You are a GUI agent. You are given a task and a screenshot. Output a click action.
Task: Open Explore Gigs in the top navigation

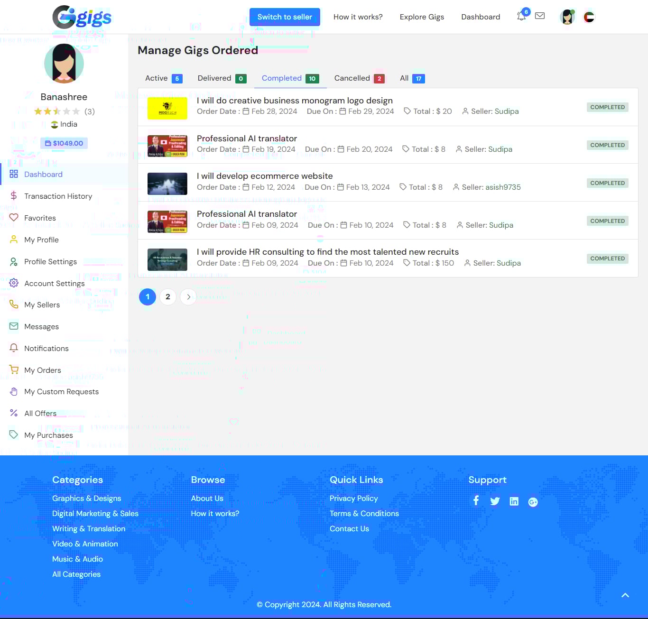tap(422, 17)
